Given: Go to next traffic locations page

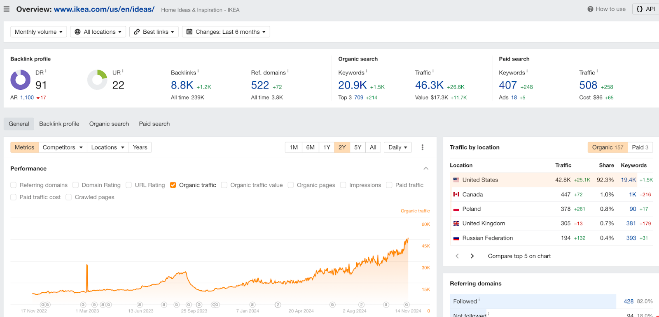Looking at the screenshot, I should pos(472,256).
